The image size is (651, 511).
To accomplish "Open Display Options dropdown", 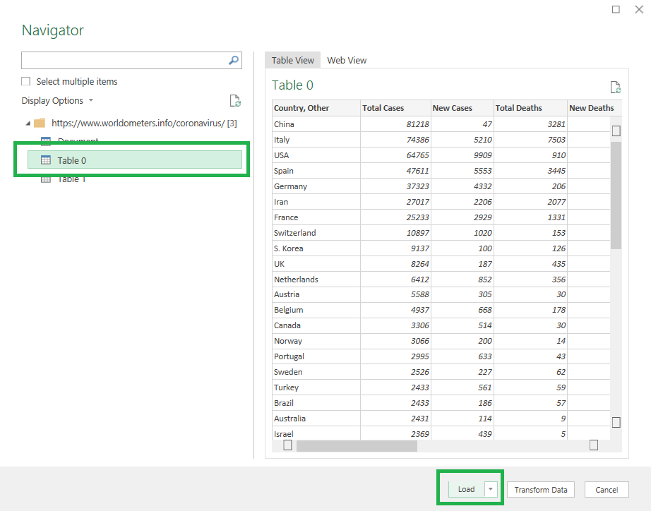I will click(57, 100).
